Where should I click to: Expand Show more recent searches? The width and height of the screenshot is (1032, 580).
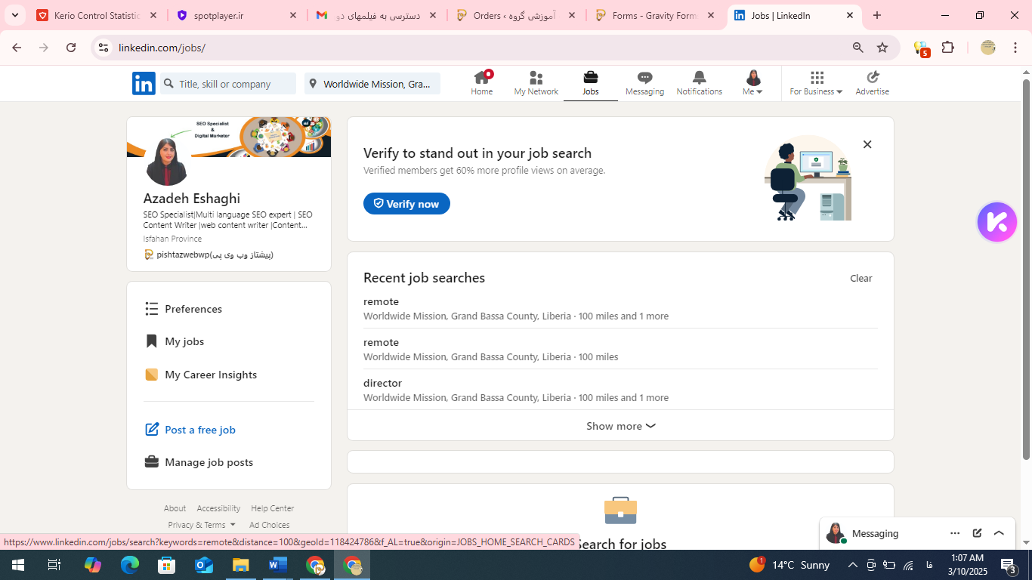pyautogui.click(x=620, y=426)
